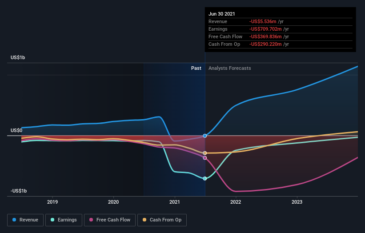Toggle the Cash From Op legend button
The width and height of the screenshot is (365, 233).
[x=162, y=220]
